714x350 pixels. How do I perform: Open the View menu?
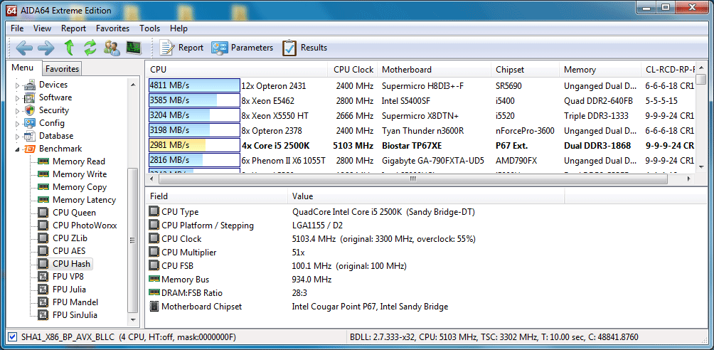43,28
